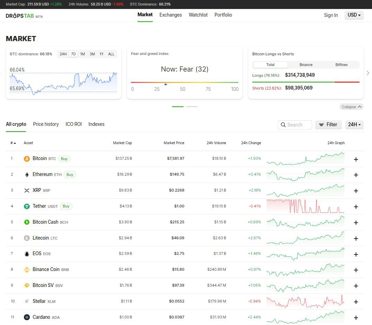Show Binance longs vs shorts
This screenshot has height=325, width=372.
coord(306,65)
